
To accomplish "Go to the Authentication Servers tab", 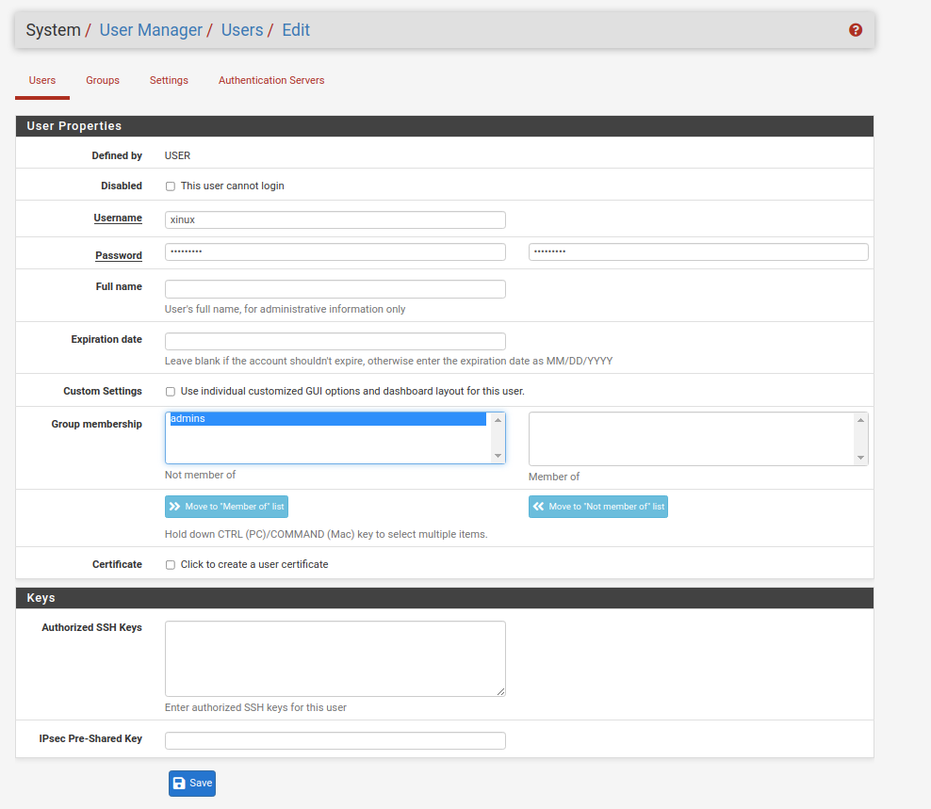I will pos(271,81).
